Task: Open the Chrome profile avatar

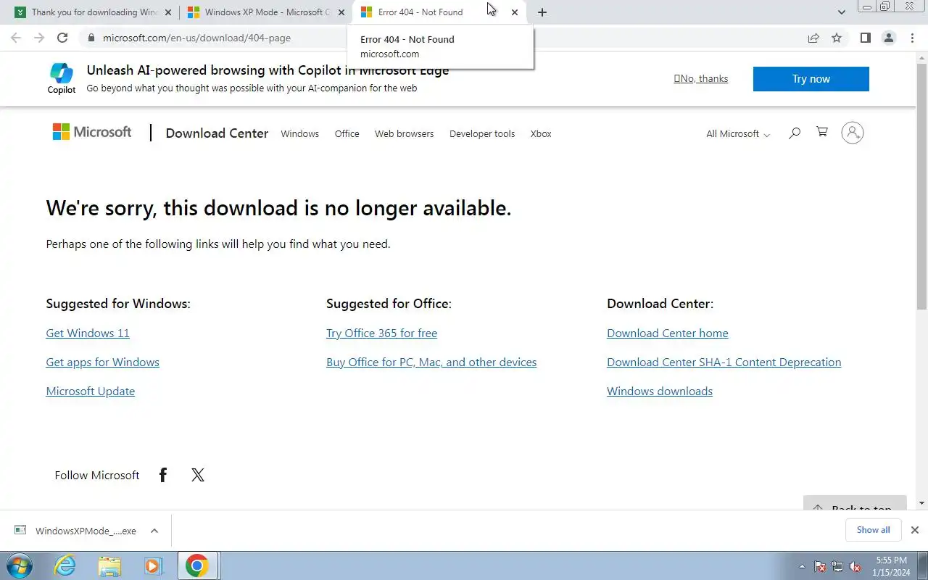Action: (x=888, y=38)
